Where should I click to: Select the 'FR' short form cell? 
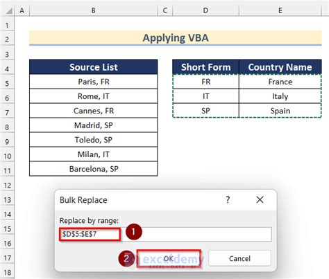[205, 82]
